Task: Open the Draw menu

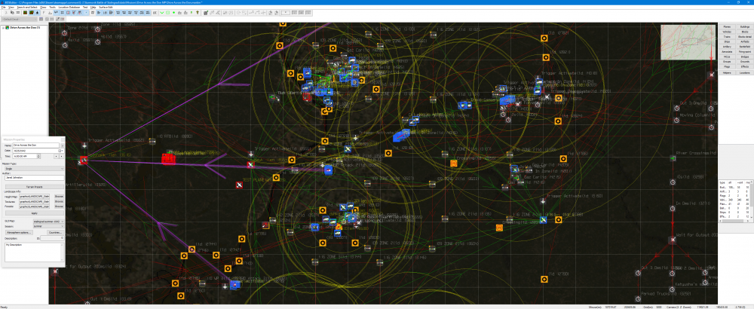Action: 43,8
